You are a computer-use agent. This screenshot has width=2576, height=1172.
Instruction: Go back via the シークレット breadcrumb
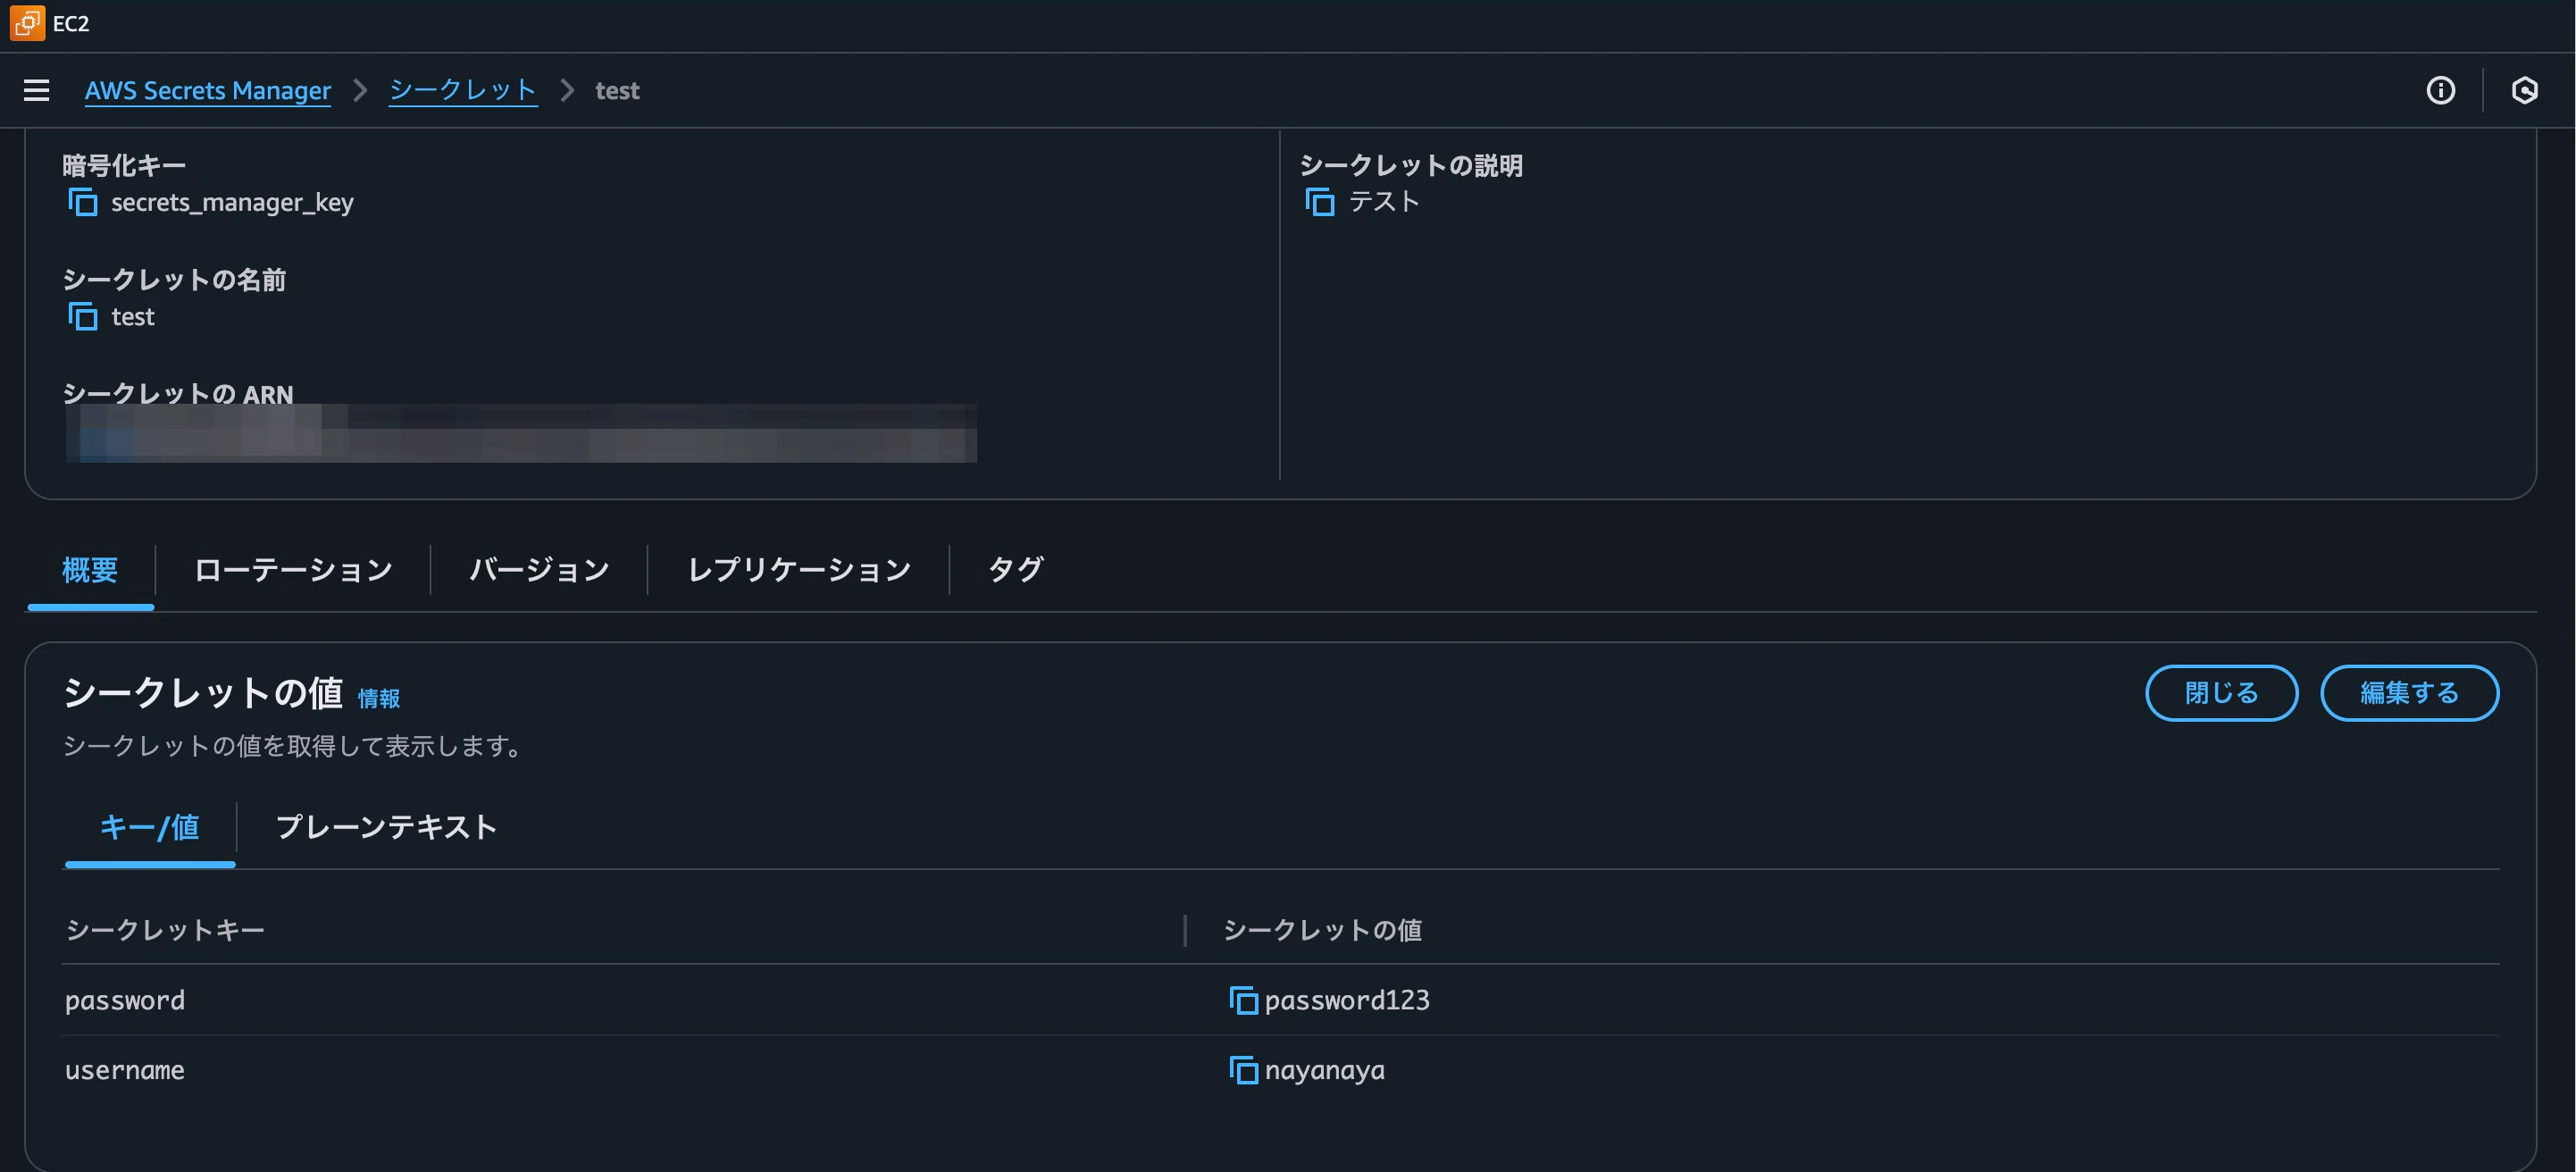pyautogui.click(x=462, y=89)
